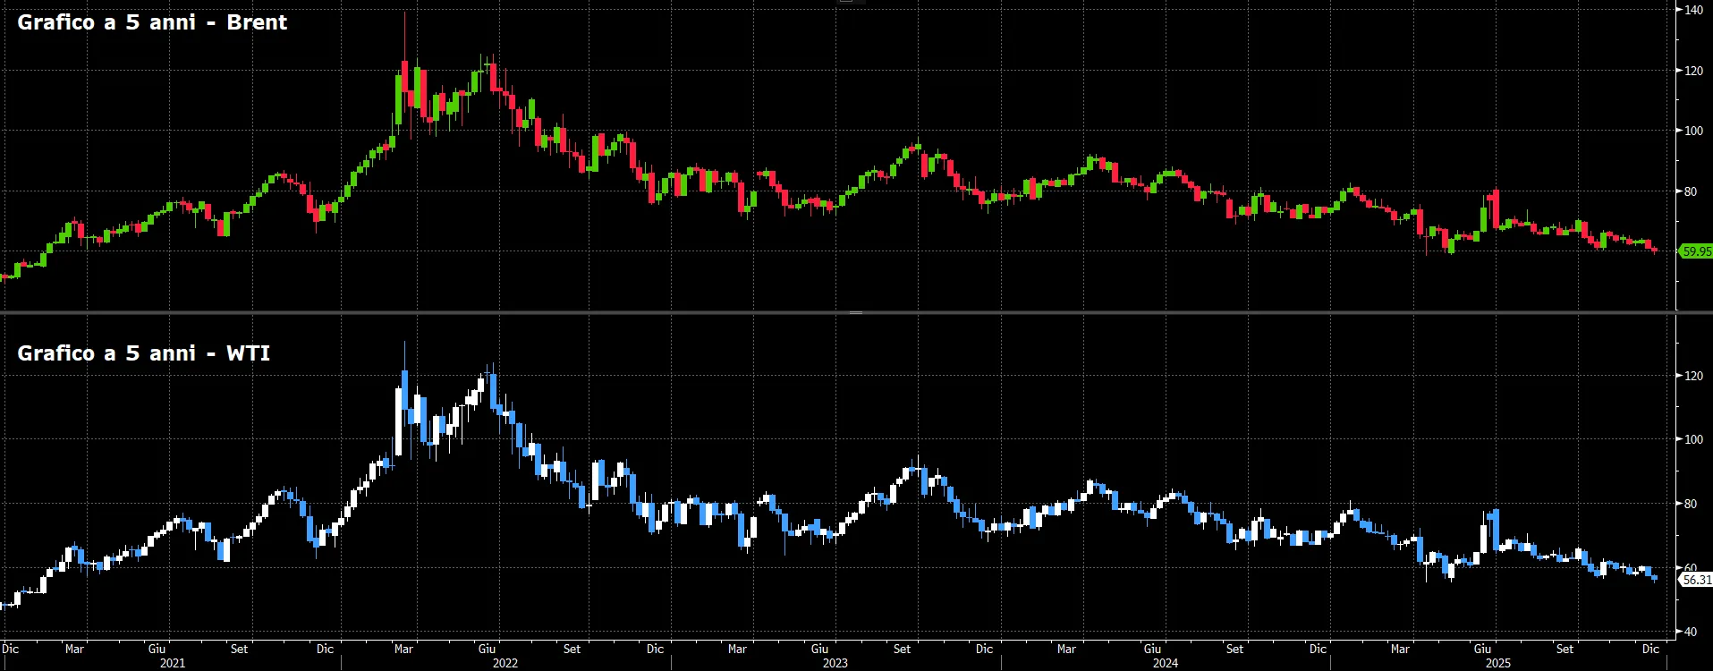
Task: Click the 'Grafico a 5 anni - Brent' title
Action: pyautogui.click(x=152, y=22)
